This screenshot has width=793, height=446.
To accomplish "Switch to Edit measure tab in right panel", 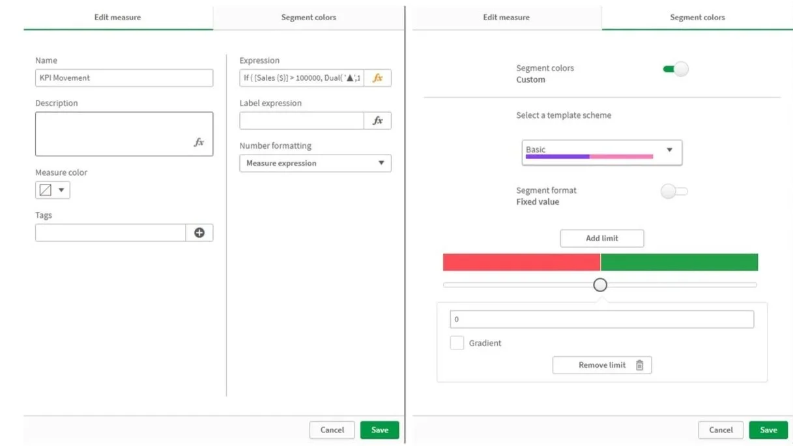I will click(506, 18).
